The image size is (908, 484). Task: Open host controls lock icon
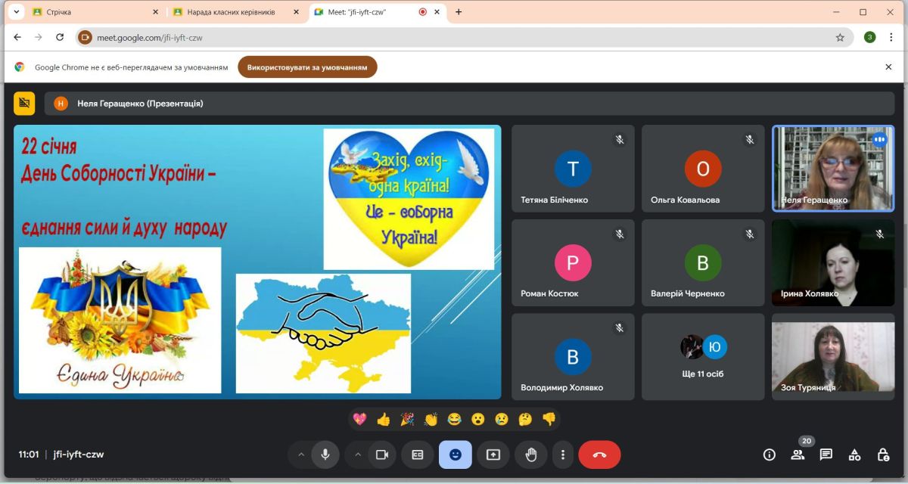coord(883,455)
